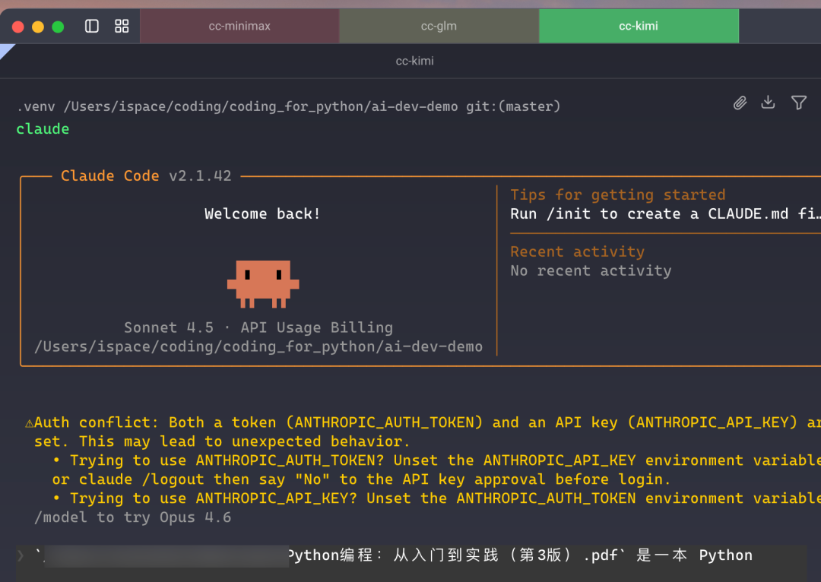
Task: Click the yellow minimize traffic light
Action: coord(37,25)
